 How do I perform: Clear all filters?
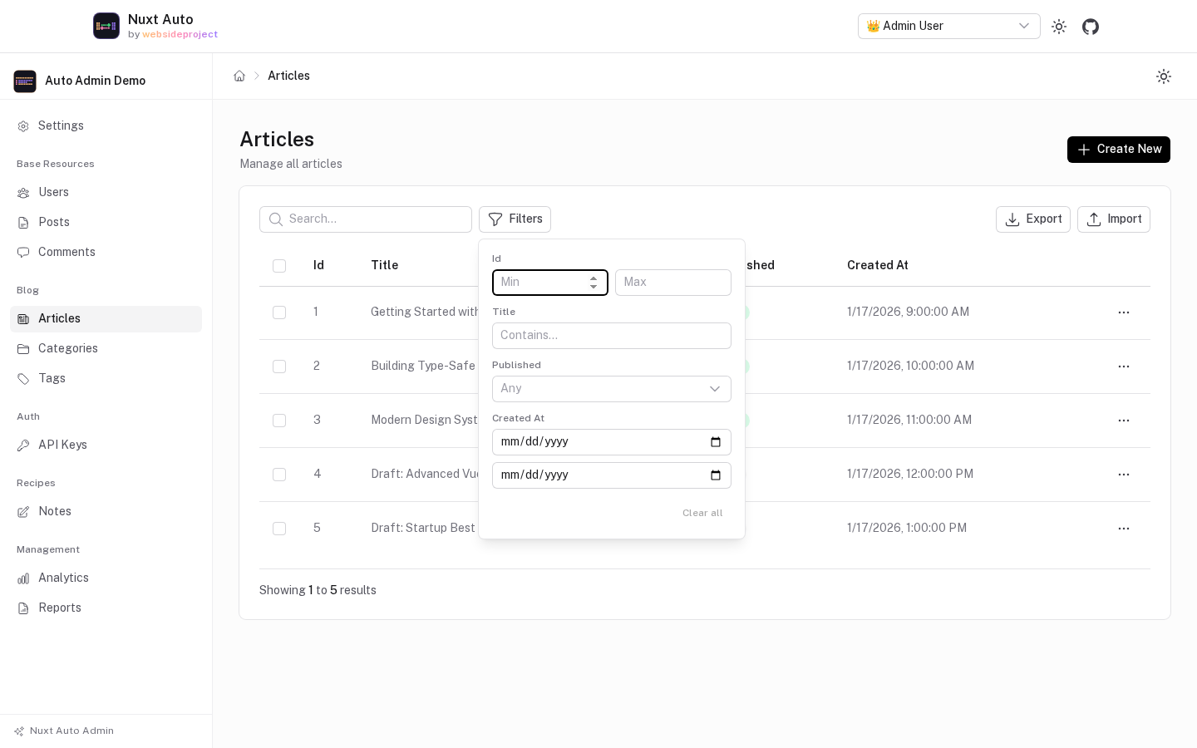pos(702,513)
